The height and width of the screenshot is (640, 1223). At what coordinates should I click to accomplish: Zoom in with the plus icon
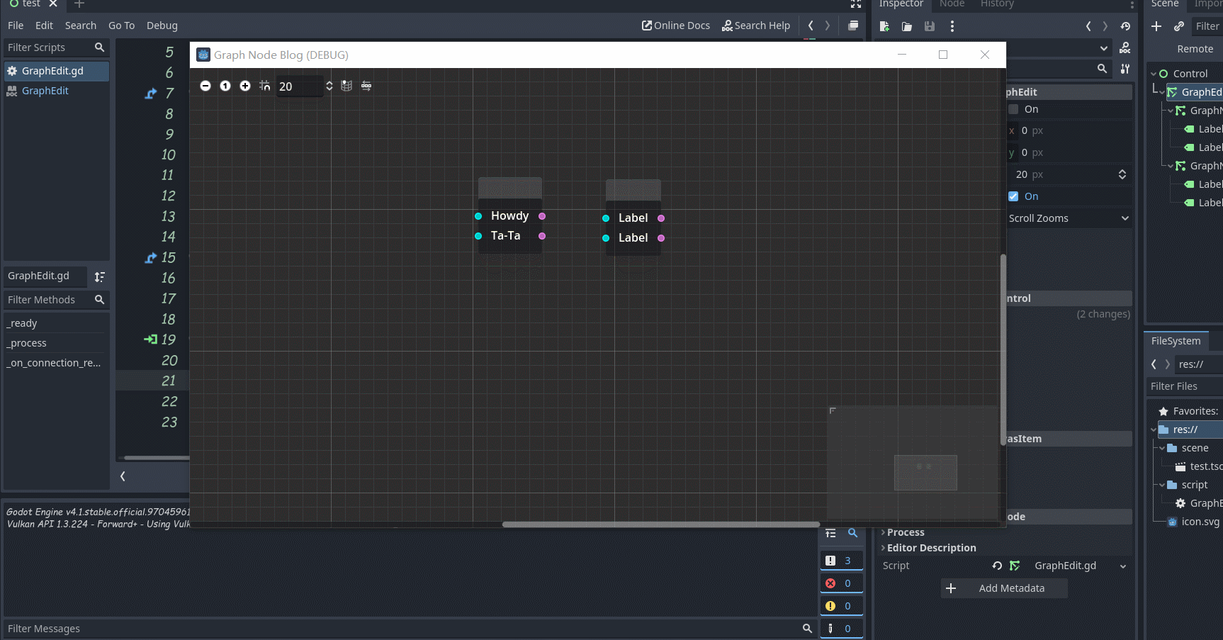coord(245,86)
